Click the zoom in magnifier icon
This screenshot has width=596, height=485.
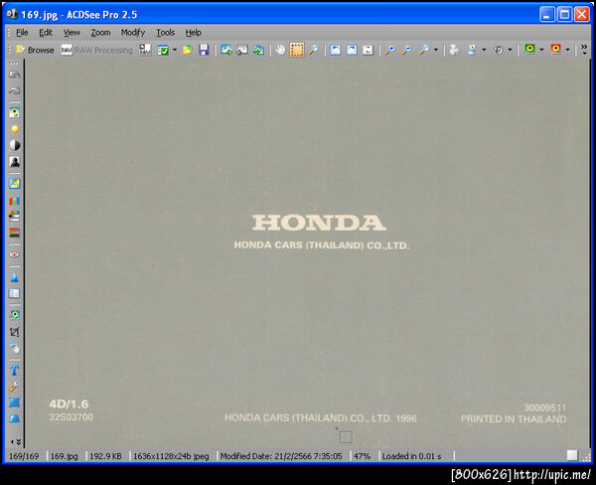coord(389,50)
